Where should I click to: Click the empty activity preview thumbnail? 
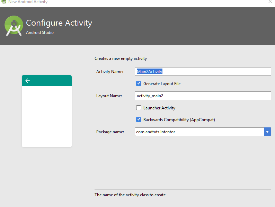pos(47,111)
